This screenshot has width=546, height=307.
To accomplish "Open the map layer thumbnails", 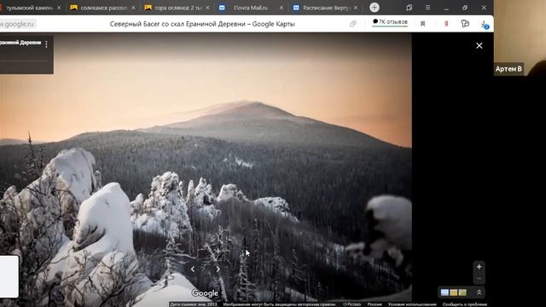I will point(453,293).
